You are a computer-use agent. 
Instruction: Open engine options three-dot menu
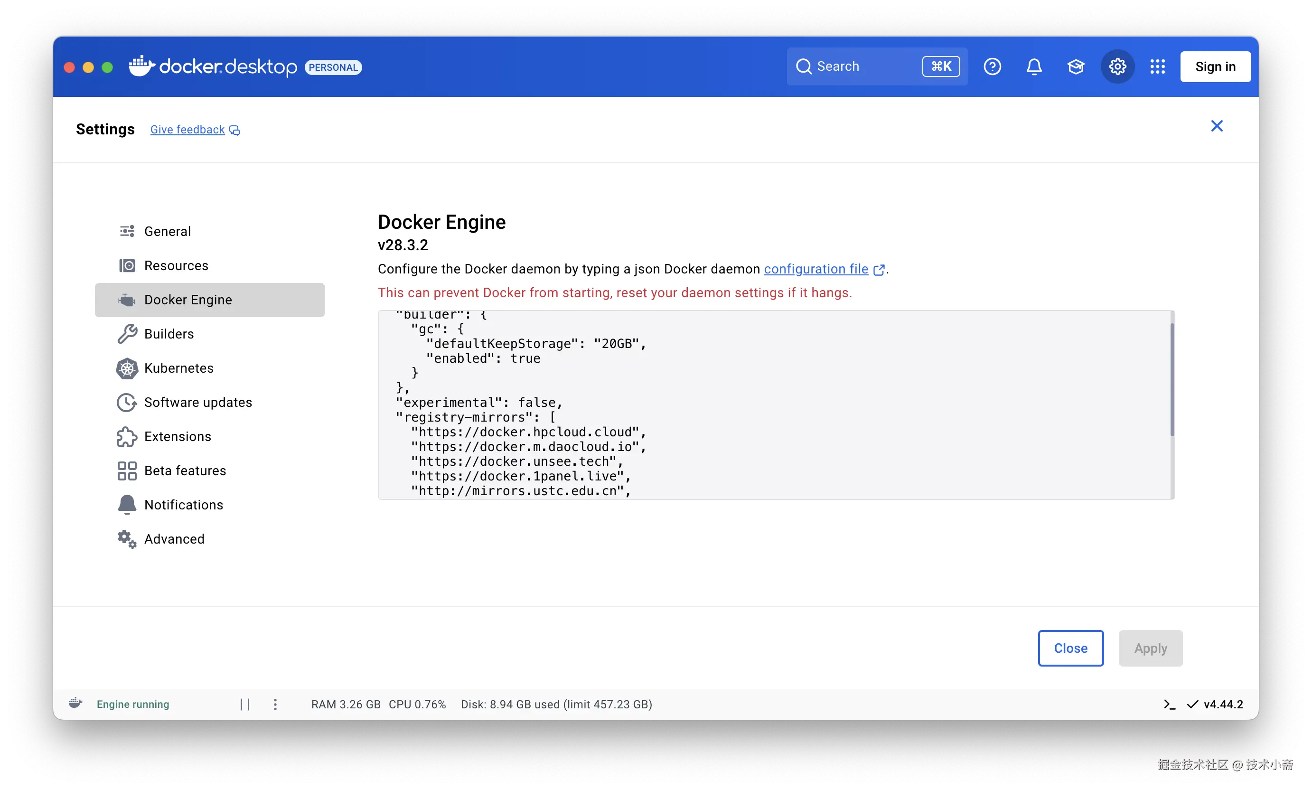point(275,704)
